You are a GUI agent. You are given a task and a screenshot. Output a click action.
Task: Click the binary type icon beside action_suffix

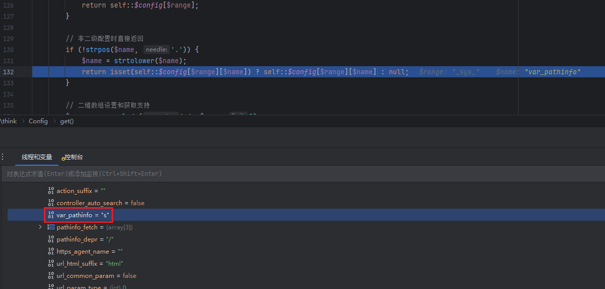(x=51, y=191)
